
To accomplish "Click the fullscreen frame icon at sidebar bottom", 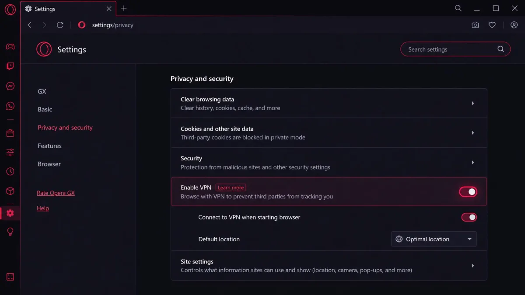I will 10,277.
